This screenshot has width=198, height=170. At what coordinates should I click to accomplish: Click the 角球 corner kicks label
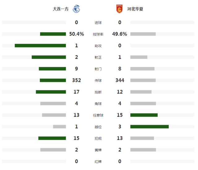click(x=98, y=104)
